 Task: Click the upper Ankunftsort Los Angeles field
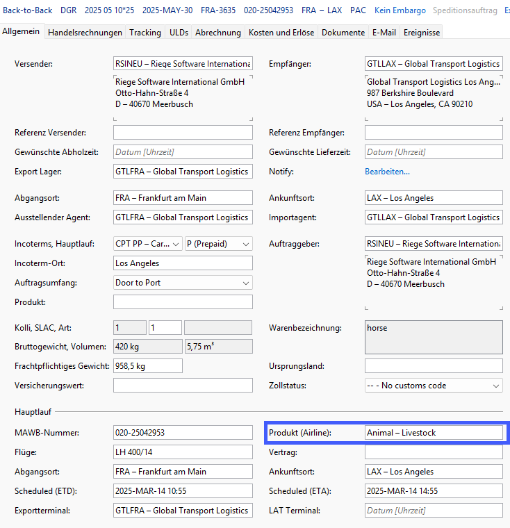pyautogui.click(x=434, y=198)
